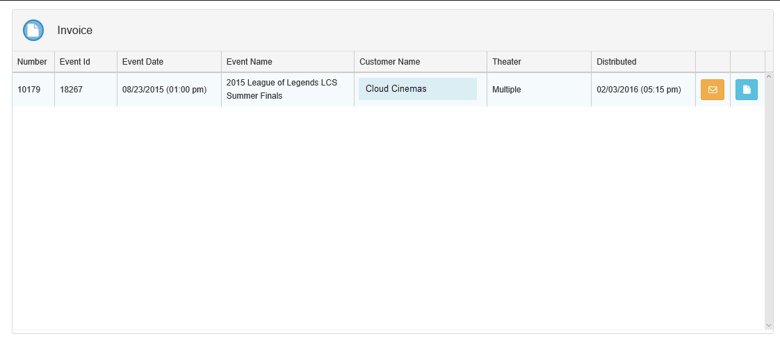Screen dimensions: 780x342
Task: Sort by Theater column header
Action: click(507, 62)
